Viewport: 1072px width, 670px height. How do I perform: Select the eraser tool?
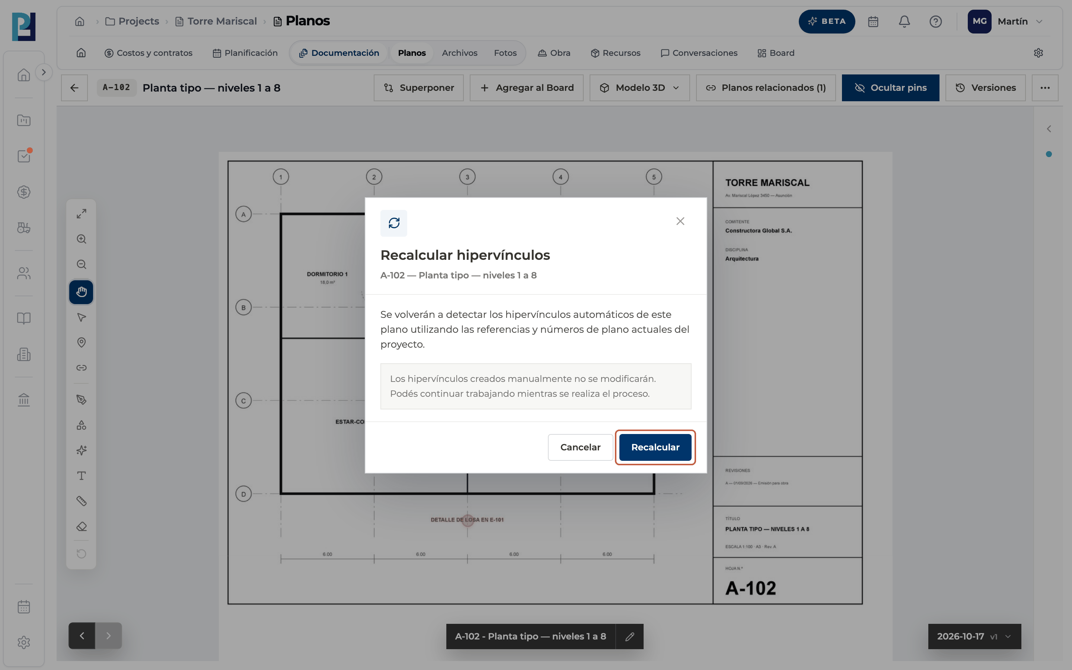(x=81, y=526)
